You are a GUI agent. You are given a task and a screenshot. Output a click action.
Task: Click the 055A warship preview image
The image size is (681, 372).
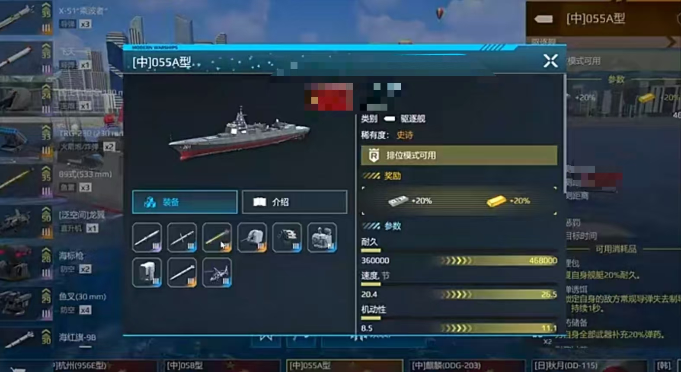(239, 134)
